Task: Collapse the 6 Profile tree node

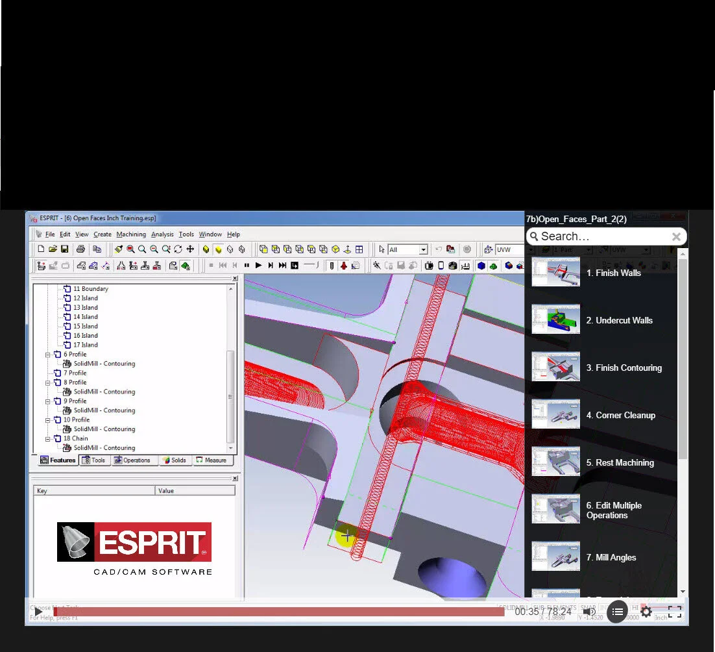Action: tap(47, 355)
